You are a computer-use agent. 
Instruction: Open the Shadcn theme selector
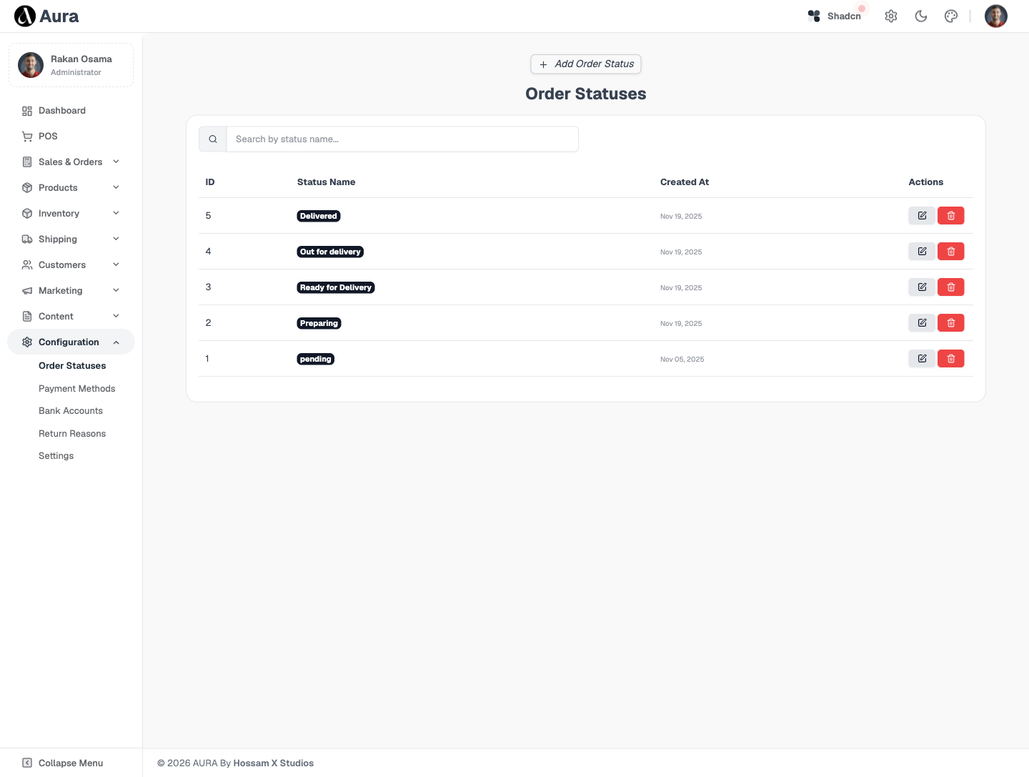pos(835,16)
